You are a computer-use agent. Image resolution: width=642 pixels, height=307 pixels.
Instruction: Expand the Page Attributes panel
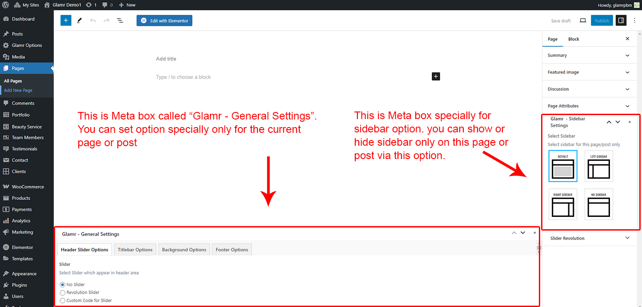[x=589, y=106]
